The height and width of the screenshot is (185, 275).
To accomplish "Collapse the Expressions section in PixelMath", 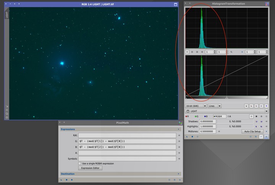I will (x=178, y=129).
